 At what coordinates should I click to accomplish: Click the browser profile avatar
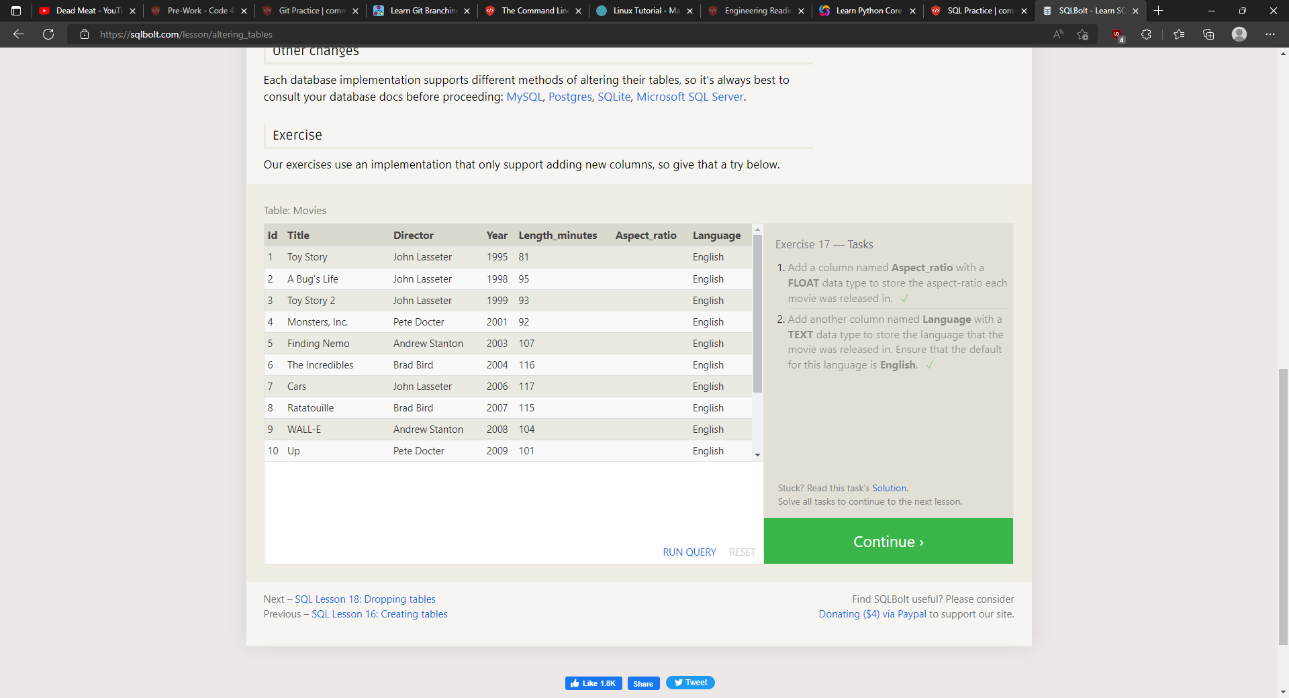tap(1239, 34)
